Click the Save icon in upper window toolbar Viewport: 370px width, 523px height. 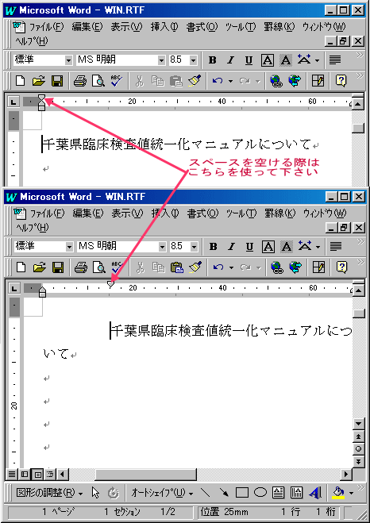57,81
